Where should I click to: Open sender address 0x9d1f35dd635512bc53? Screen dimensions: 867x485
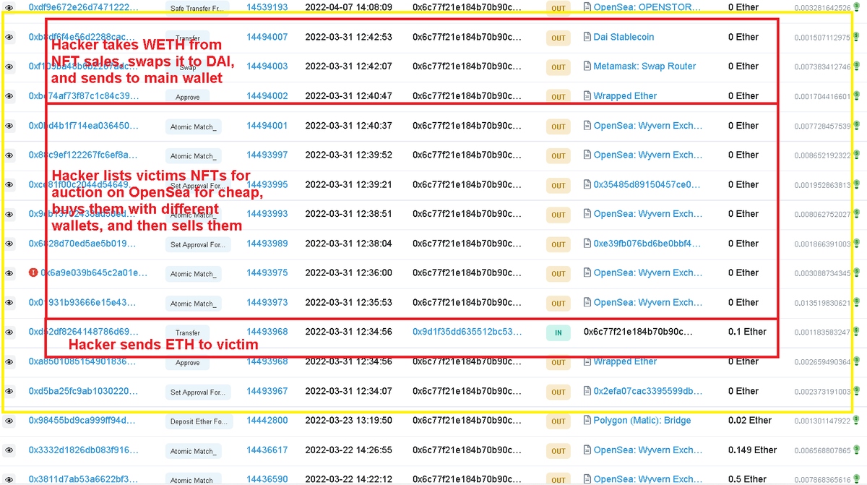[467, 332]
